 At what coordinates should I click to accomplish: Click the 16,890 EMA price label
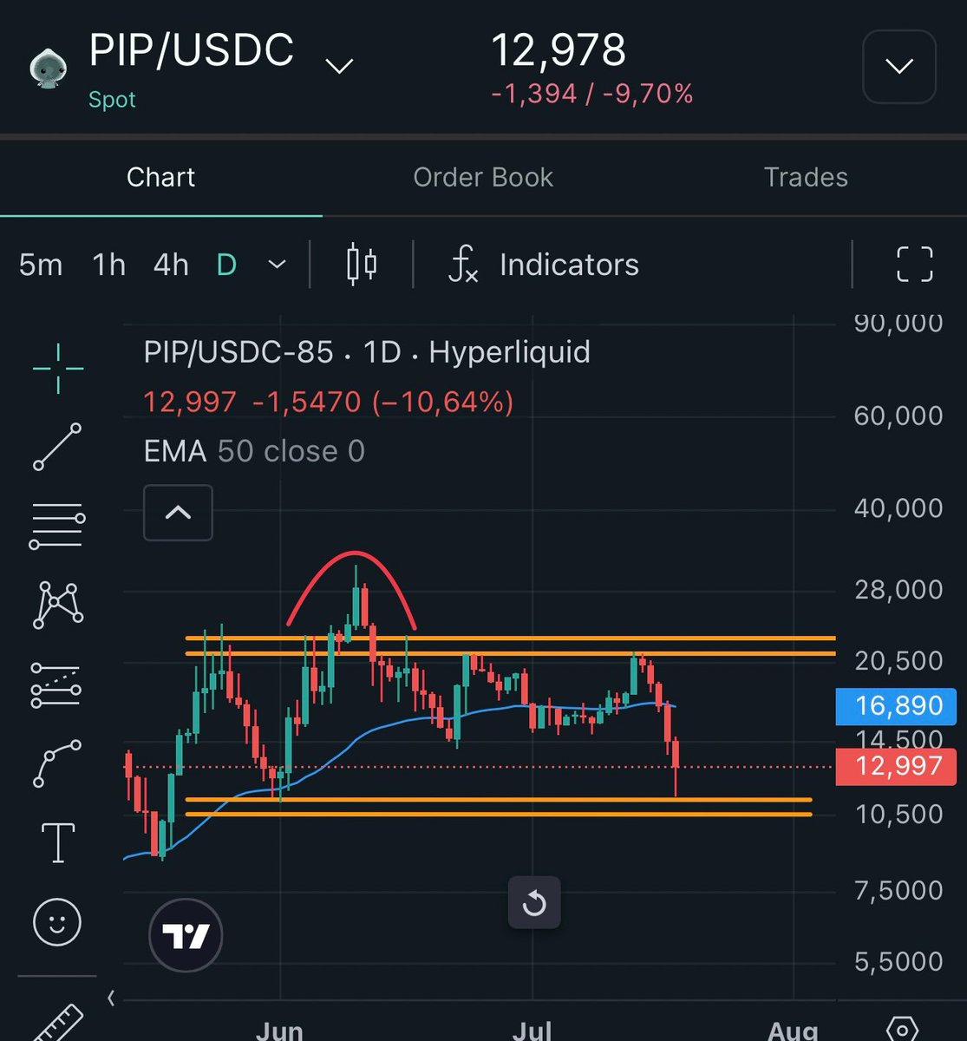tap(898, 706)
